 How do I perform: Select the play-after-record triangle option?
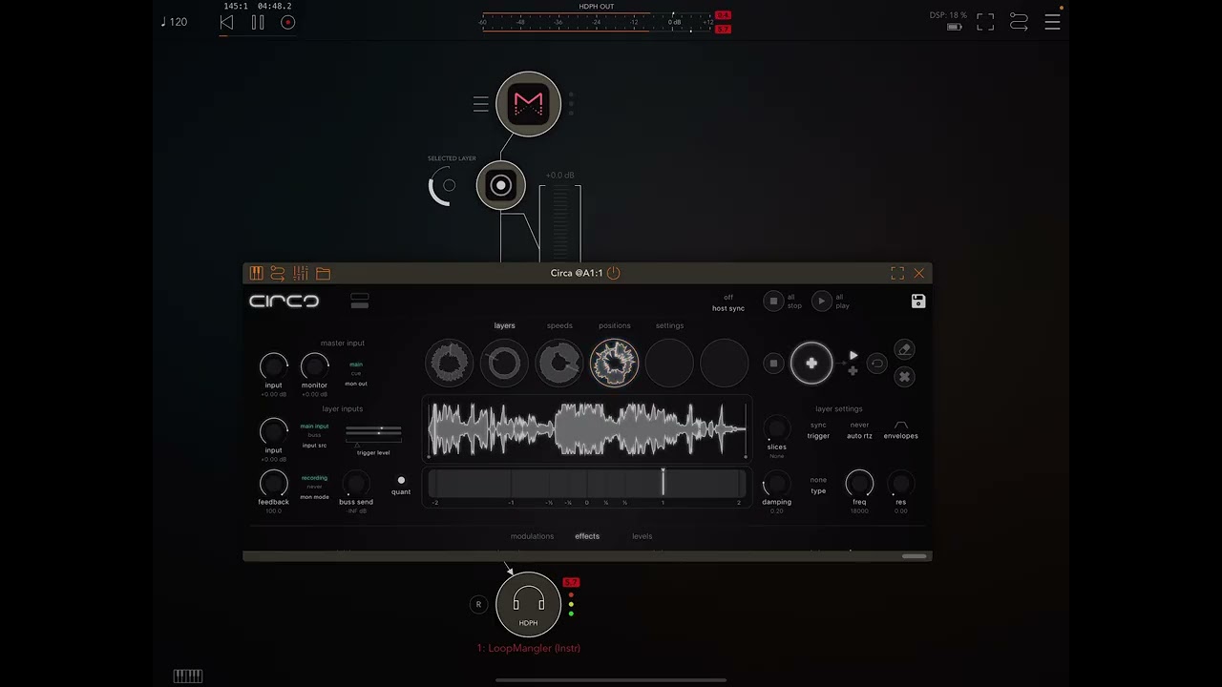pos(853,355)
